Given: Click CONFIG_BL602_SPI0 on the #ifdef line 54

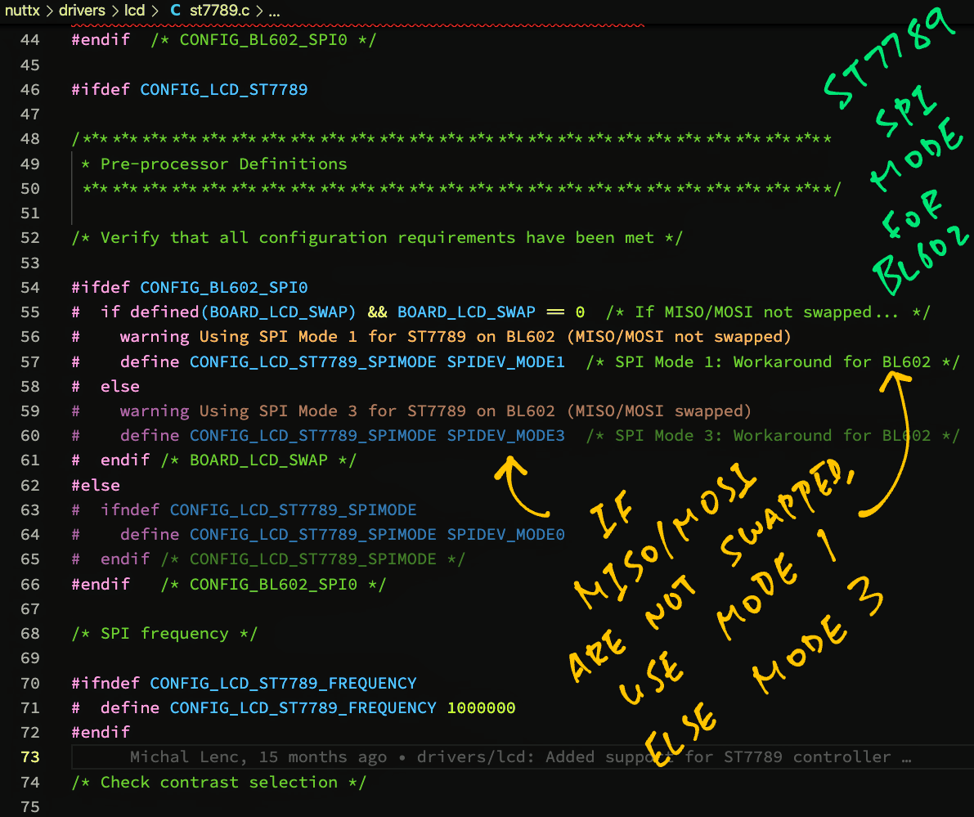Looking at the screenshot, I should click(224, 287).
